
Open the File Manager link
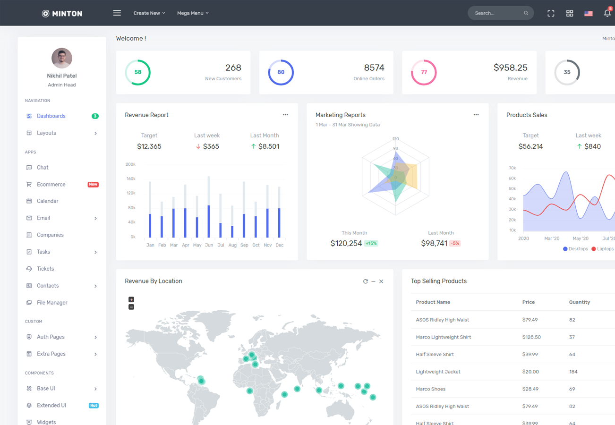(52, 303)
